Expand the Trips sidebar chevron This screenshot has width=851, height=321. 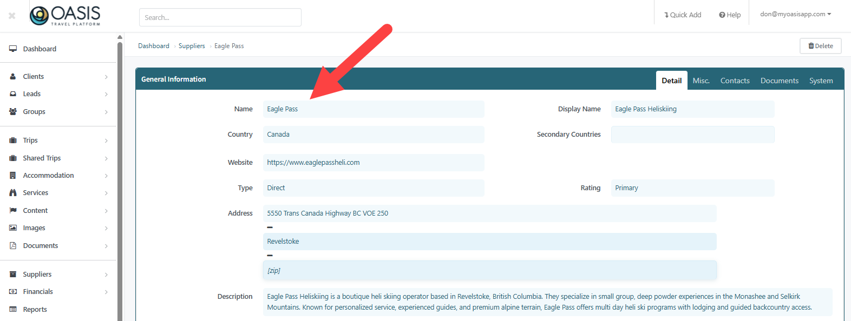[x=106, y=141]
